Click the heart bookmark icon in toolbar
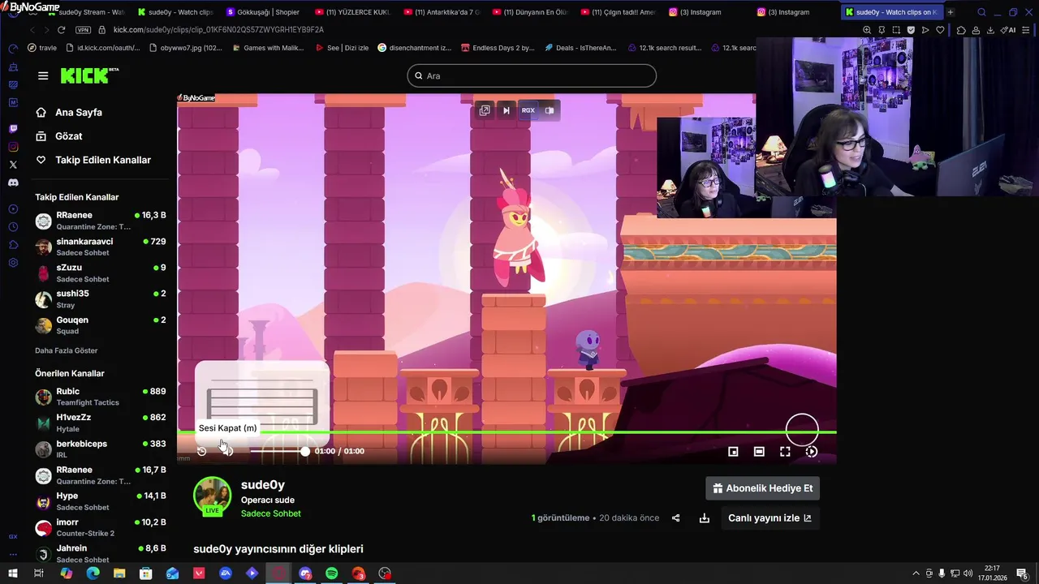The height and width of the screenshot is (584, 1039). point(940,30)
